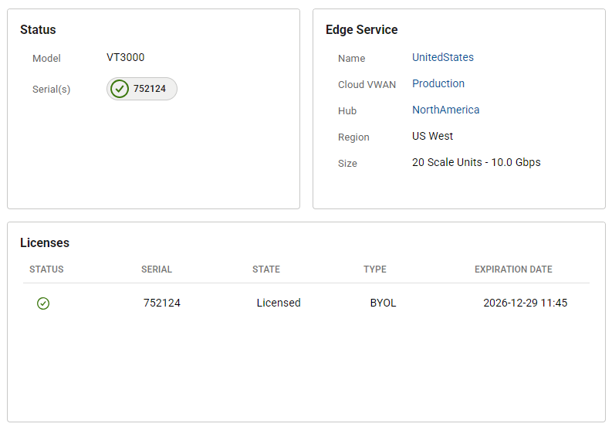Click the 20 Scale Units size value
Viewport: 612px width, 427px height.
pyautogui.click(x=475, y=162)
